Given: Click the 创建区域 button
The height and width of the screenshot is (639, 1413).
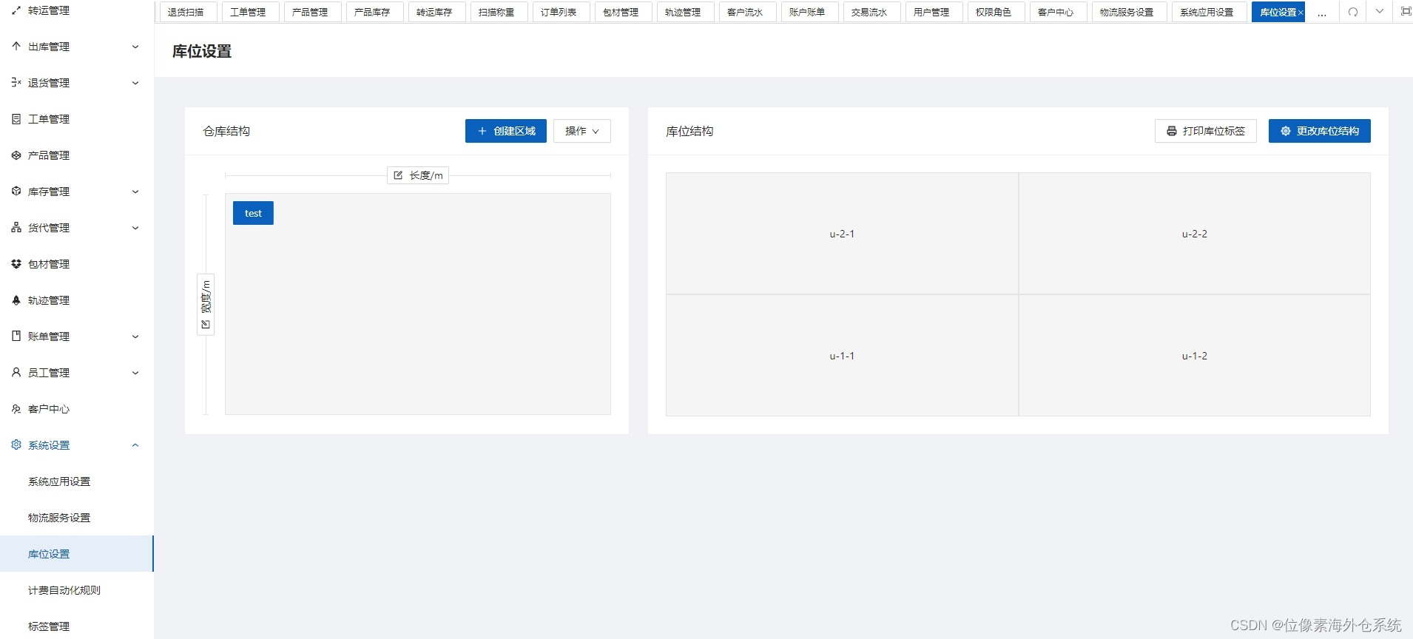Looking at the screenshot, I should (x=506, y=131).
